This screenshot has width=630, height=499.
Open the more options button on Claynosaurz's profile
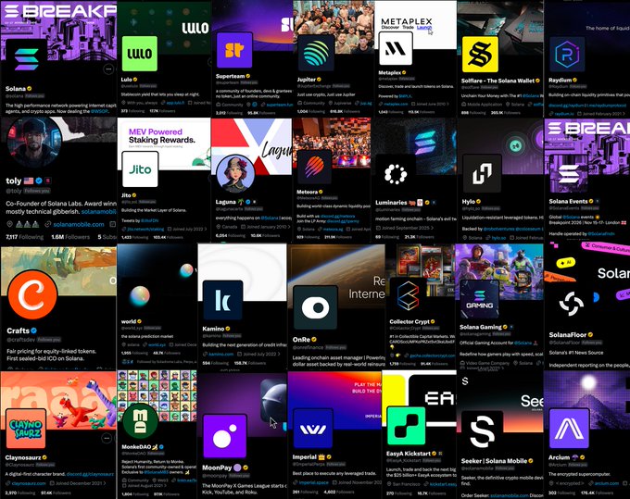click(106, 439)
